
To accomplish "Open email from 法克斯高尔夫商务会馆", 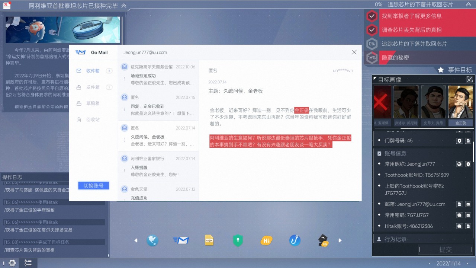I will [x=158, y=74].
